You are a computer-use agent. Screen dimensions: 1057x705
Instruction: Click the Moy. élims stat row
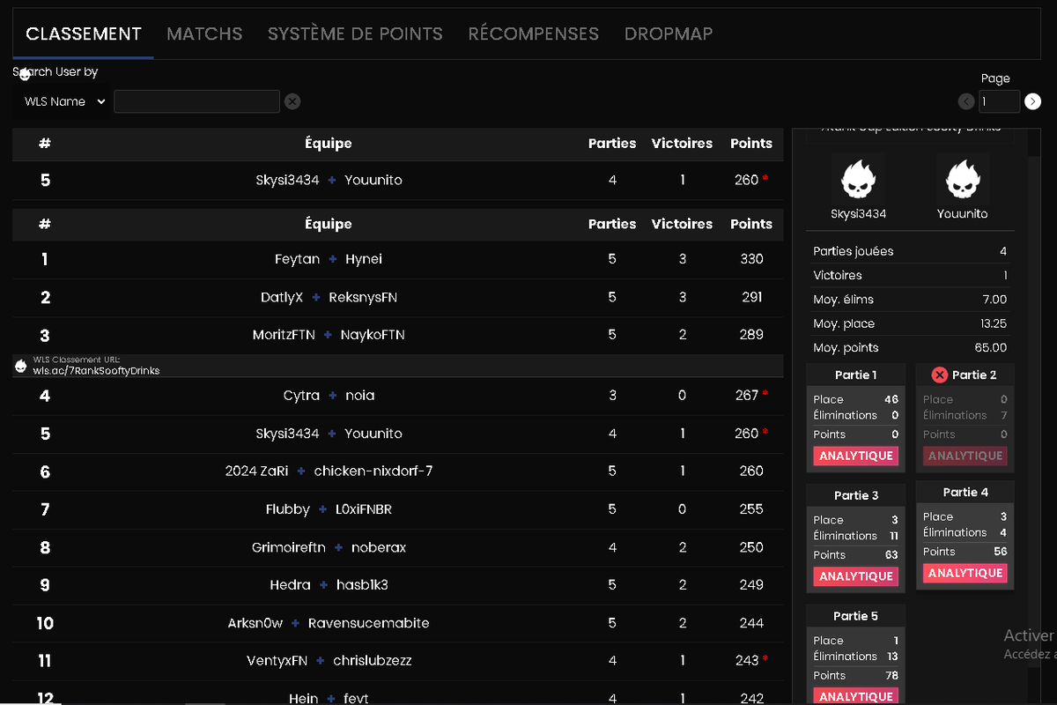[x=910, y=300]
